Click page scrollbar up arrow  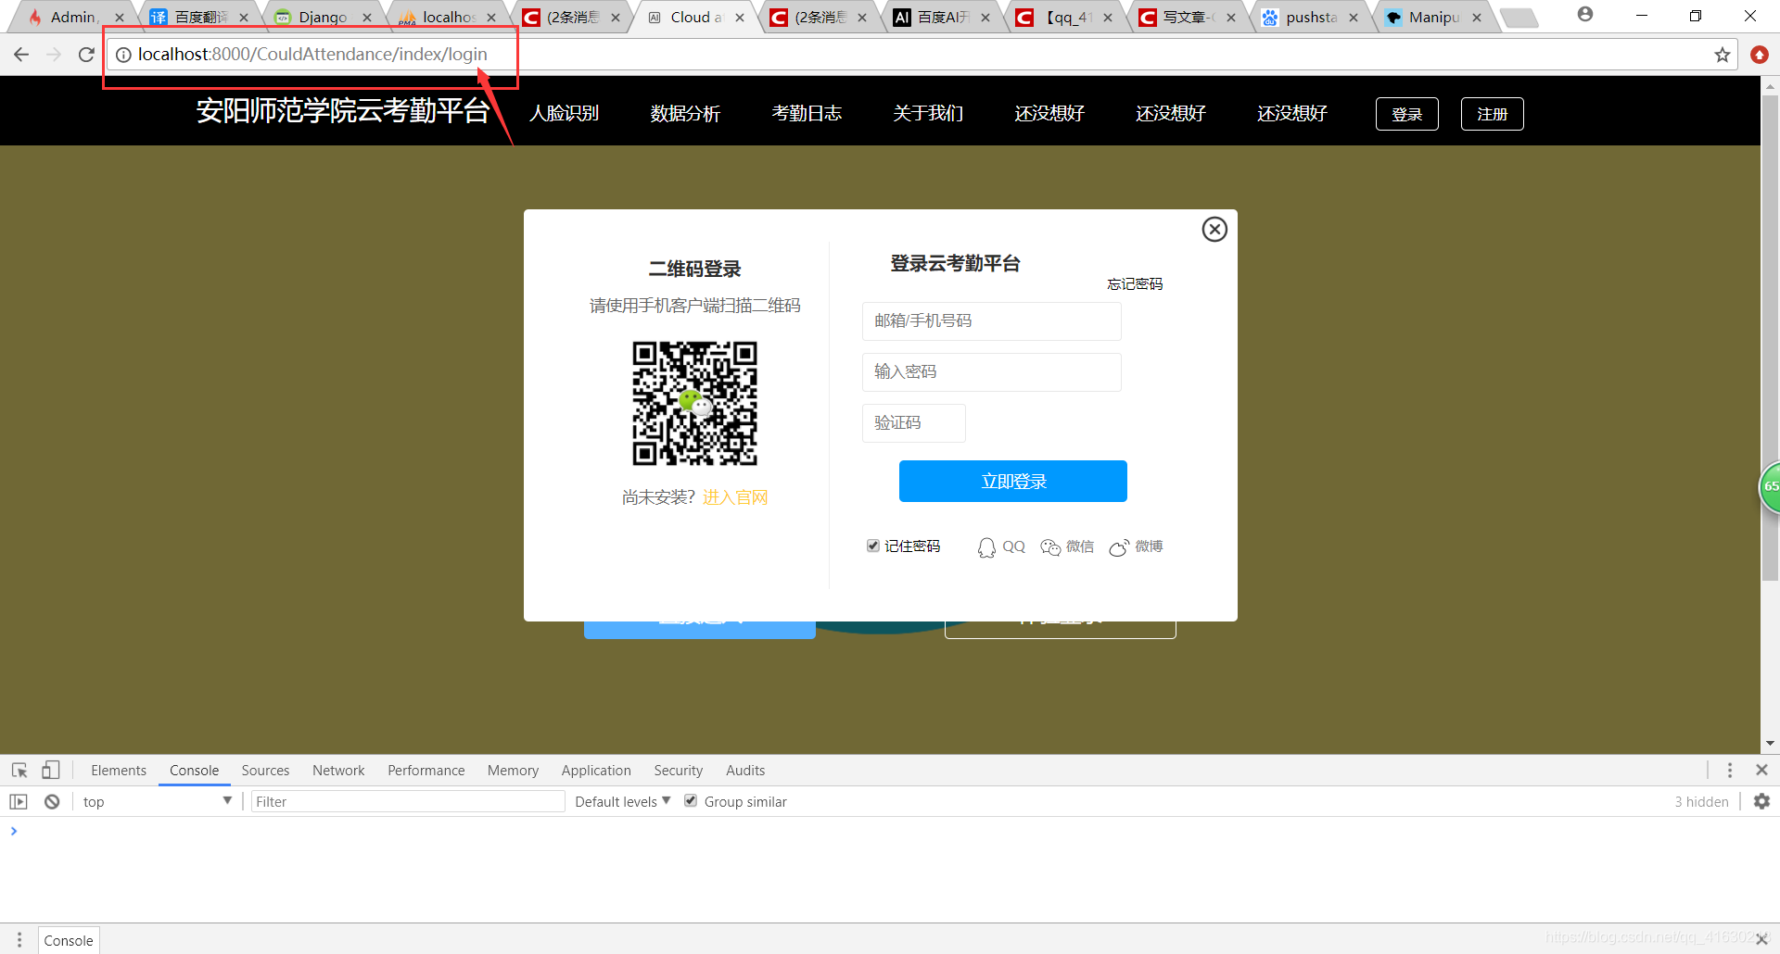pos(1770,86)
